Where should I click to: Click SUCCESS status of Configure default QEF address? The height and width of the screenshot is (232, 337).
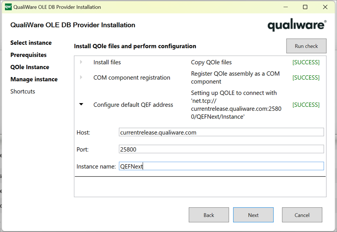coord(306,105)
